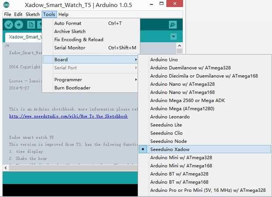The height and width of the screenshot is (197, 272).
Task: Click the '2014-6-27' date comment line
Action: point(19,88)
